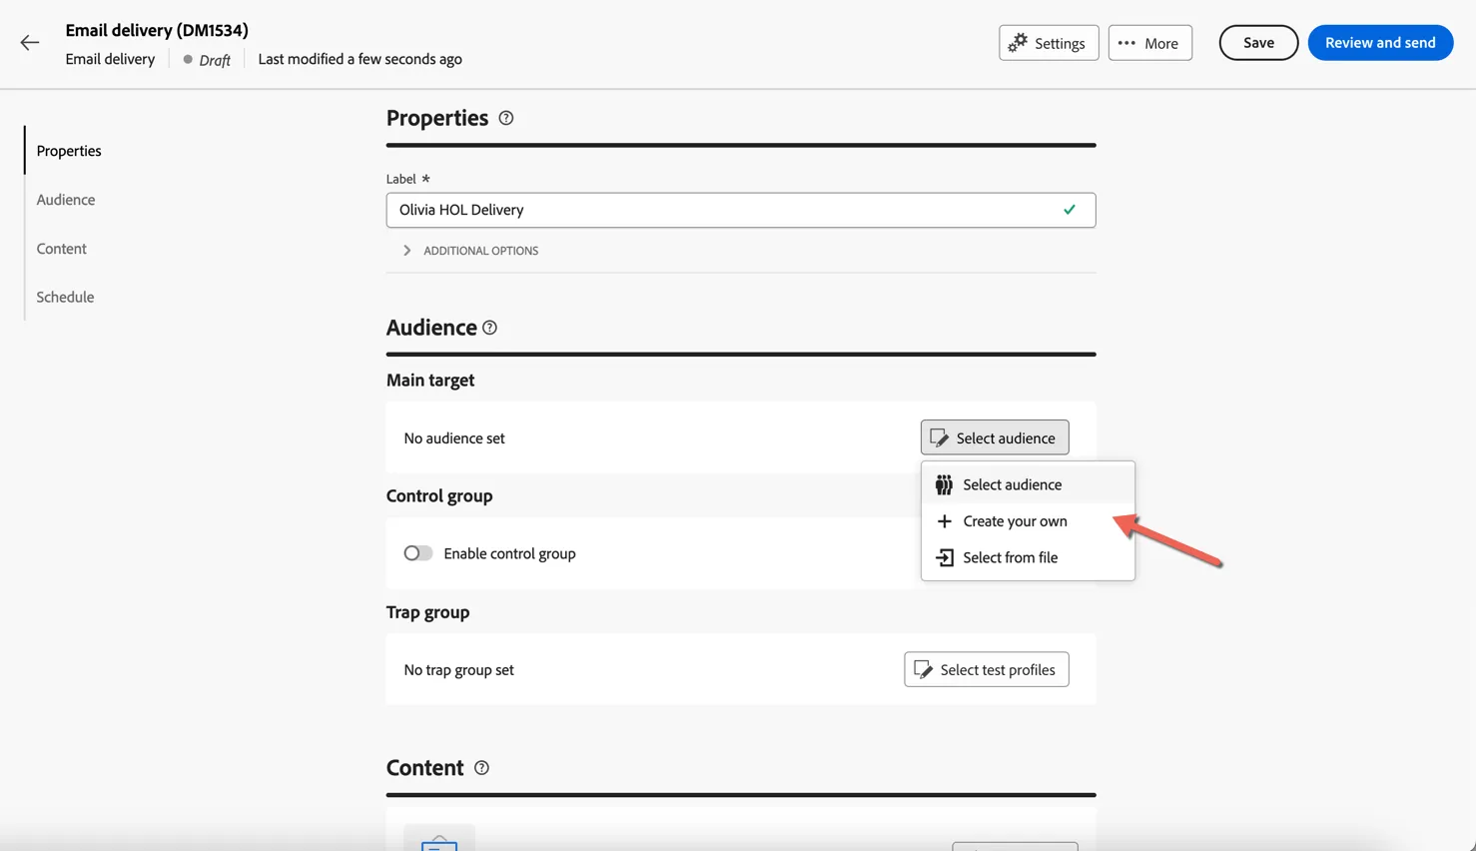This screenshot has height=851, width=1476.
Task: Open the More options button
Action: (1149, 43)
